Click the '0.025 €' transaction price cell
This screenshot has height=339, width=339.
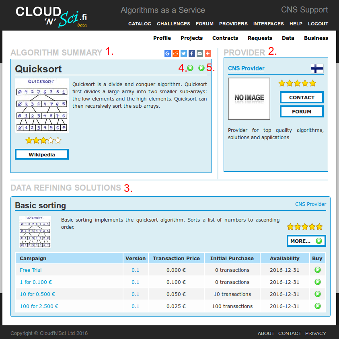click(176, 306)
